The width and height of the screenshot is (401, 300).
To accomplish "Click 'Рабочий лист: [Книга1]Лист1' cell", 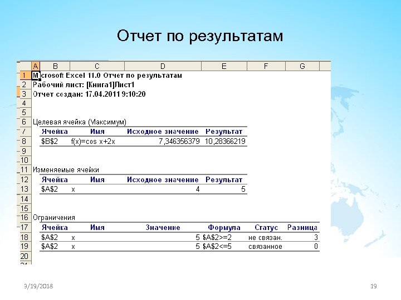I will click(84, 84).
